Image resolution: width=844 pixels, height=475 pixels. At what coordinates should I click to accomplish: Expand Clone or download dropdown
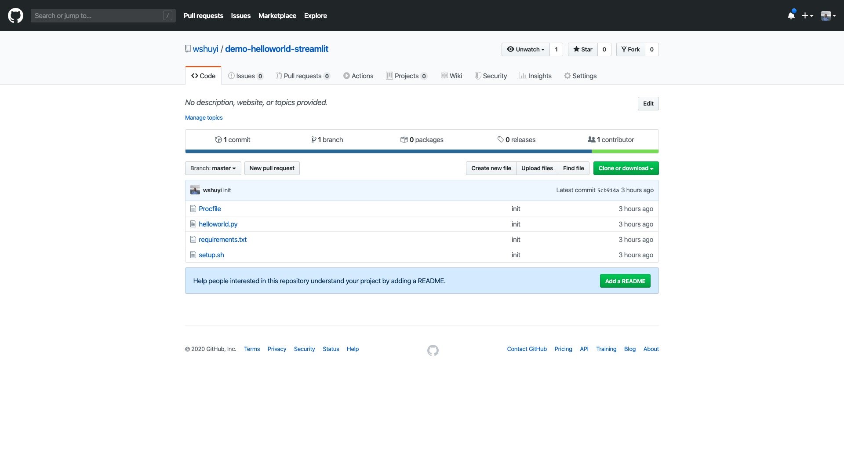pos(626,168)
